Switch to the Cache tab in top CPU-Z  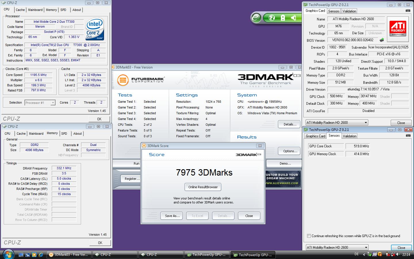coord(20,10)
